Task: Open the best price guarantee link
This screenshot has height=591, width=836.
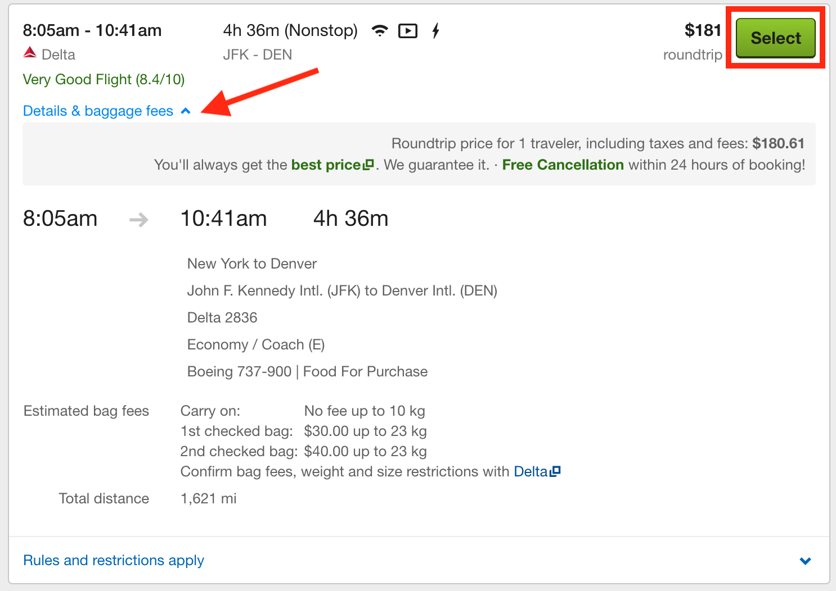Action: pos(332,165)
